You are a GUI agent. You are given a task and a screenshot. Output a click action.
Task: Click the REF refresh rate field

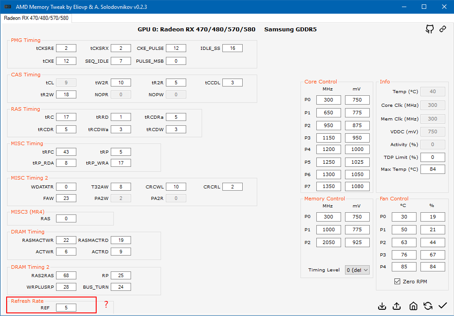coord(66,308)
